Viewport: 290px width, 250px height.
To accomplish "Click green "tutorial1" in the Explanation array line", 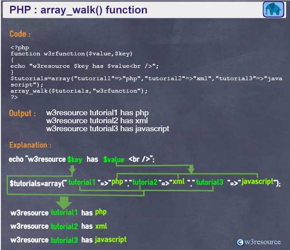I will click(x=82, y=182).
